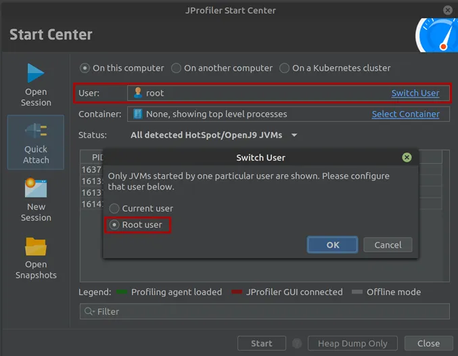Viewport: 458px width, 356px height.
Task: Click the Start button
Action: coord(262,343)
